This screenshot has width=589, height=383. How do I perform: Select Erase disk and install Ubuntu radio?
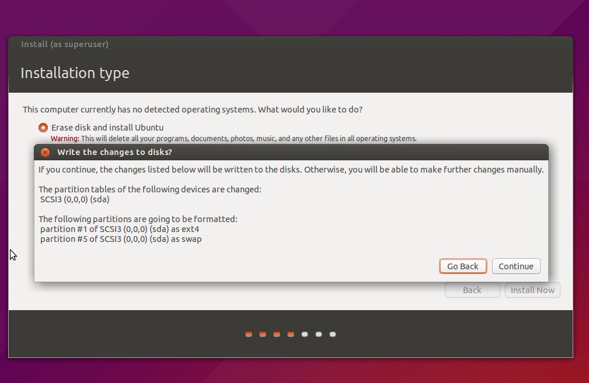[43, 128]
